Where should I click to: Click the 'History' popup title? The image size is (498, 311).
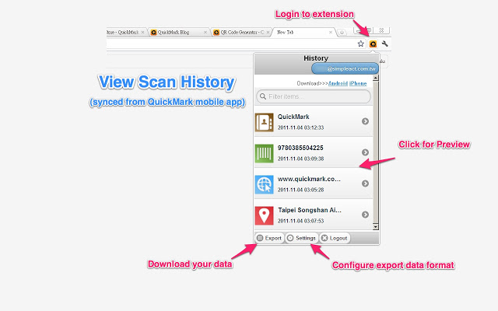(x=316, y=58)
